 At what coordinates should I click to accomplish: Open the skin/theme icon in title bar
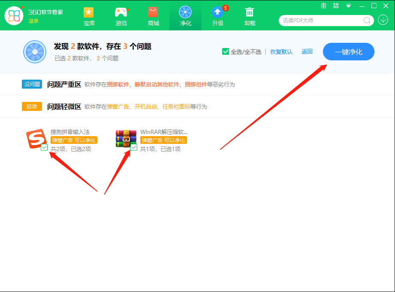click(x=336, y=6)
